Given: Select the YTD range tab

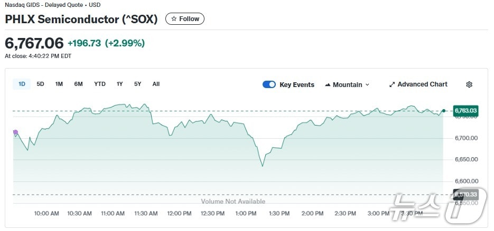Looking at the screenshot, I should pyautogui.click(x=100, y=84).
